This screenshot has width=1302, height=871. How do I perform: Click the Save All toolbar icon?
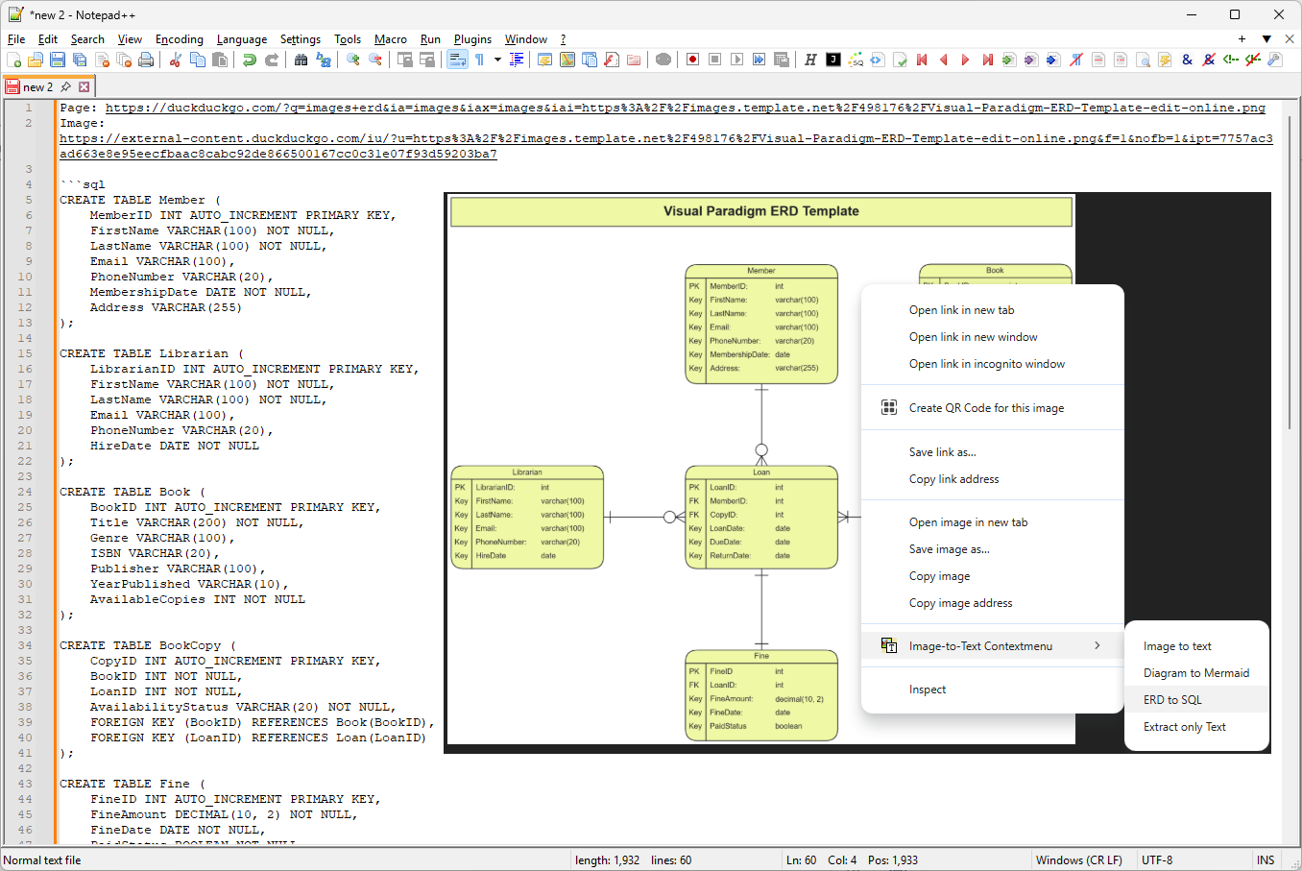(x=80, y=60)
